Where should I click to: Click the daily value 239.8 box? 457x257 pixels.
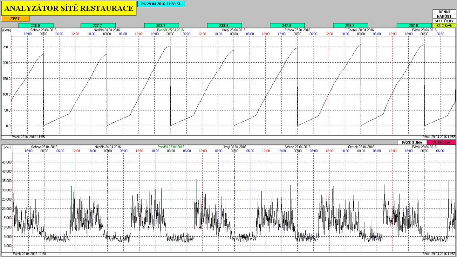pyautogui.click(x=224, y=25)
